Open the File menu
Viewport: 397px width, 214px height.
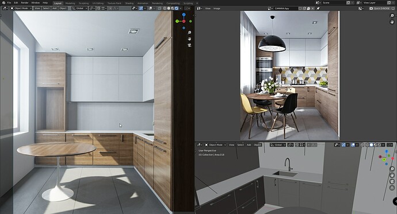[9, 2]
